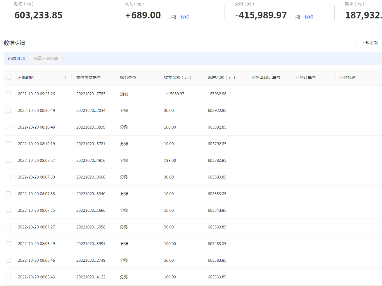This screenshot has width=382, height=286.
Task: Click the 收支金额（元）column header
Action: pos(178,77)
